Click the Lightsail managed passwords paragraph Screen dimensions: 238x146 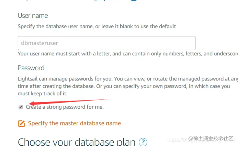pos(128,86)
